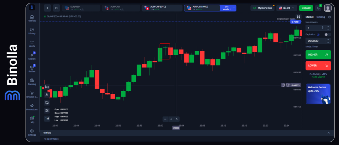Open the Rewards Store section
339x145 pixels.
click(32, 94)
